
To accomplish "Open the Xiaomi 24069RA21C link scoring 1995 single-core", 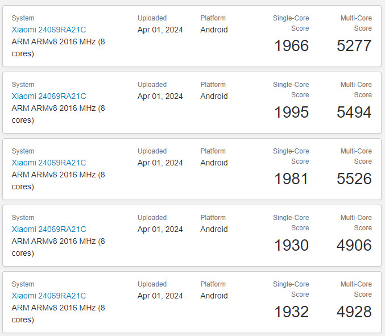I will (x=49, y=96).
